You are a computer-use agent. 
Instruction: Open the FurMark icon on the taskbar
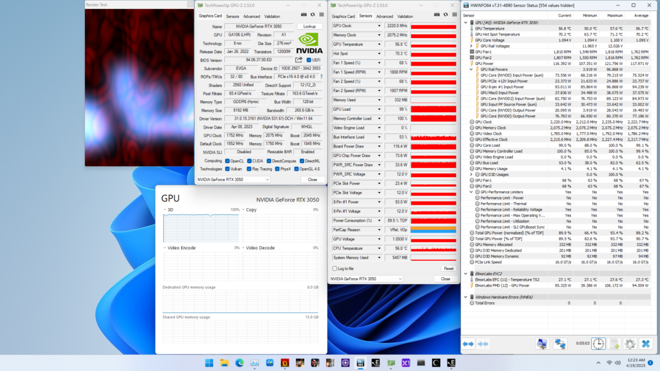tap(285, 363)
